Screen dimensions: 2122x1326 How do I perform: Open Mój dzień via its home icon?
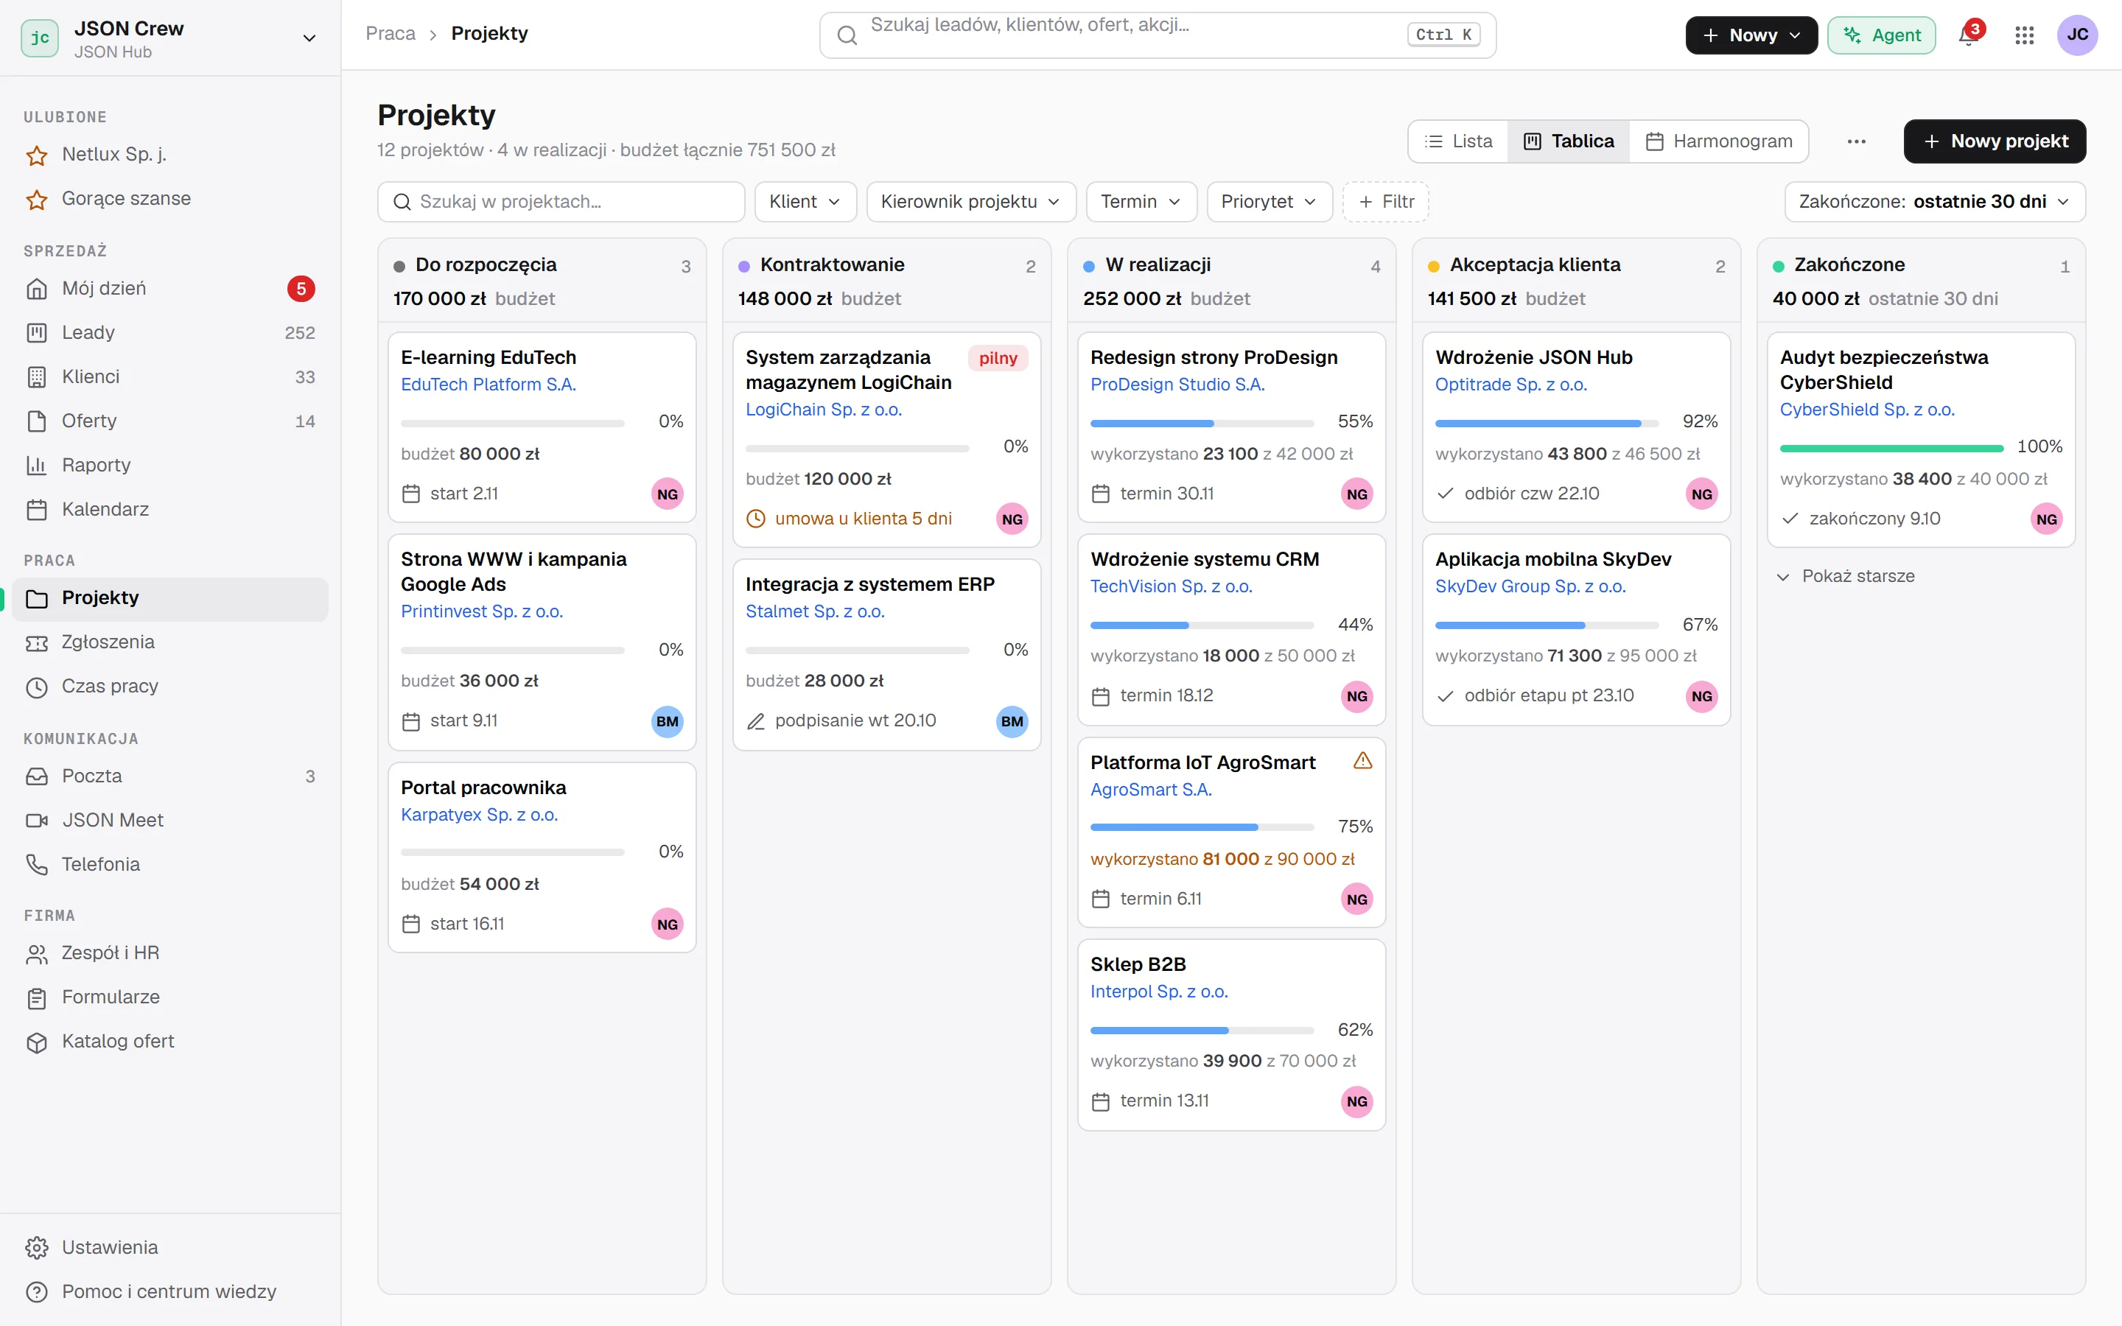point(37,289)
